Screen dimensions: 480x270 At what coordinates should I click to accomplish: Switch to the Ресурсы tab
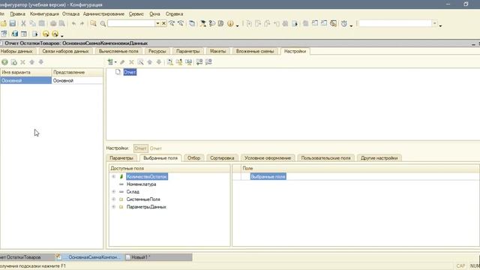(x=157, y=51)
